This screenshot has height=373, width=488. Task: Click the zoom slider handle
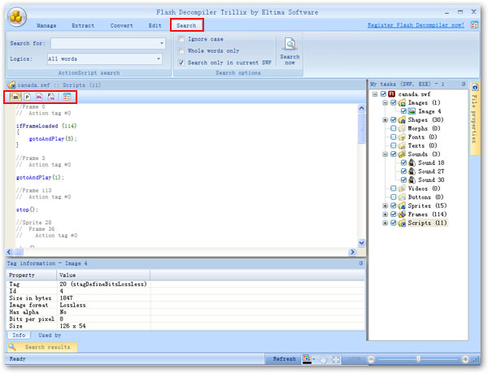(x=418, y=359)
